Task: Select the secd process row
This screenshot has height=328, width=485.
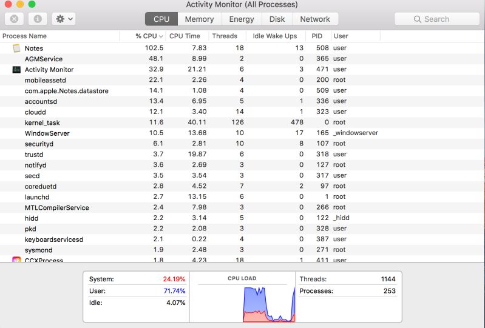Action: coord(242,176)
